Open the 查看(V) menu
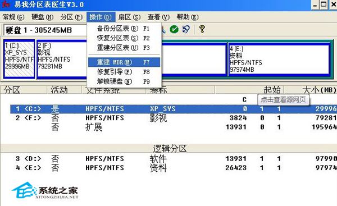The height and width of the screenshot is (206, 337). click(x=158, y=17)
